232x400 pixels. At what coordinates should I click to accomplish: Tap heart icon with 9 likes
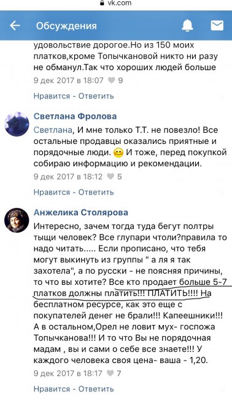pyautogui.click(x=111, y=81)
